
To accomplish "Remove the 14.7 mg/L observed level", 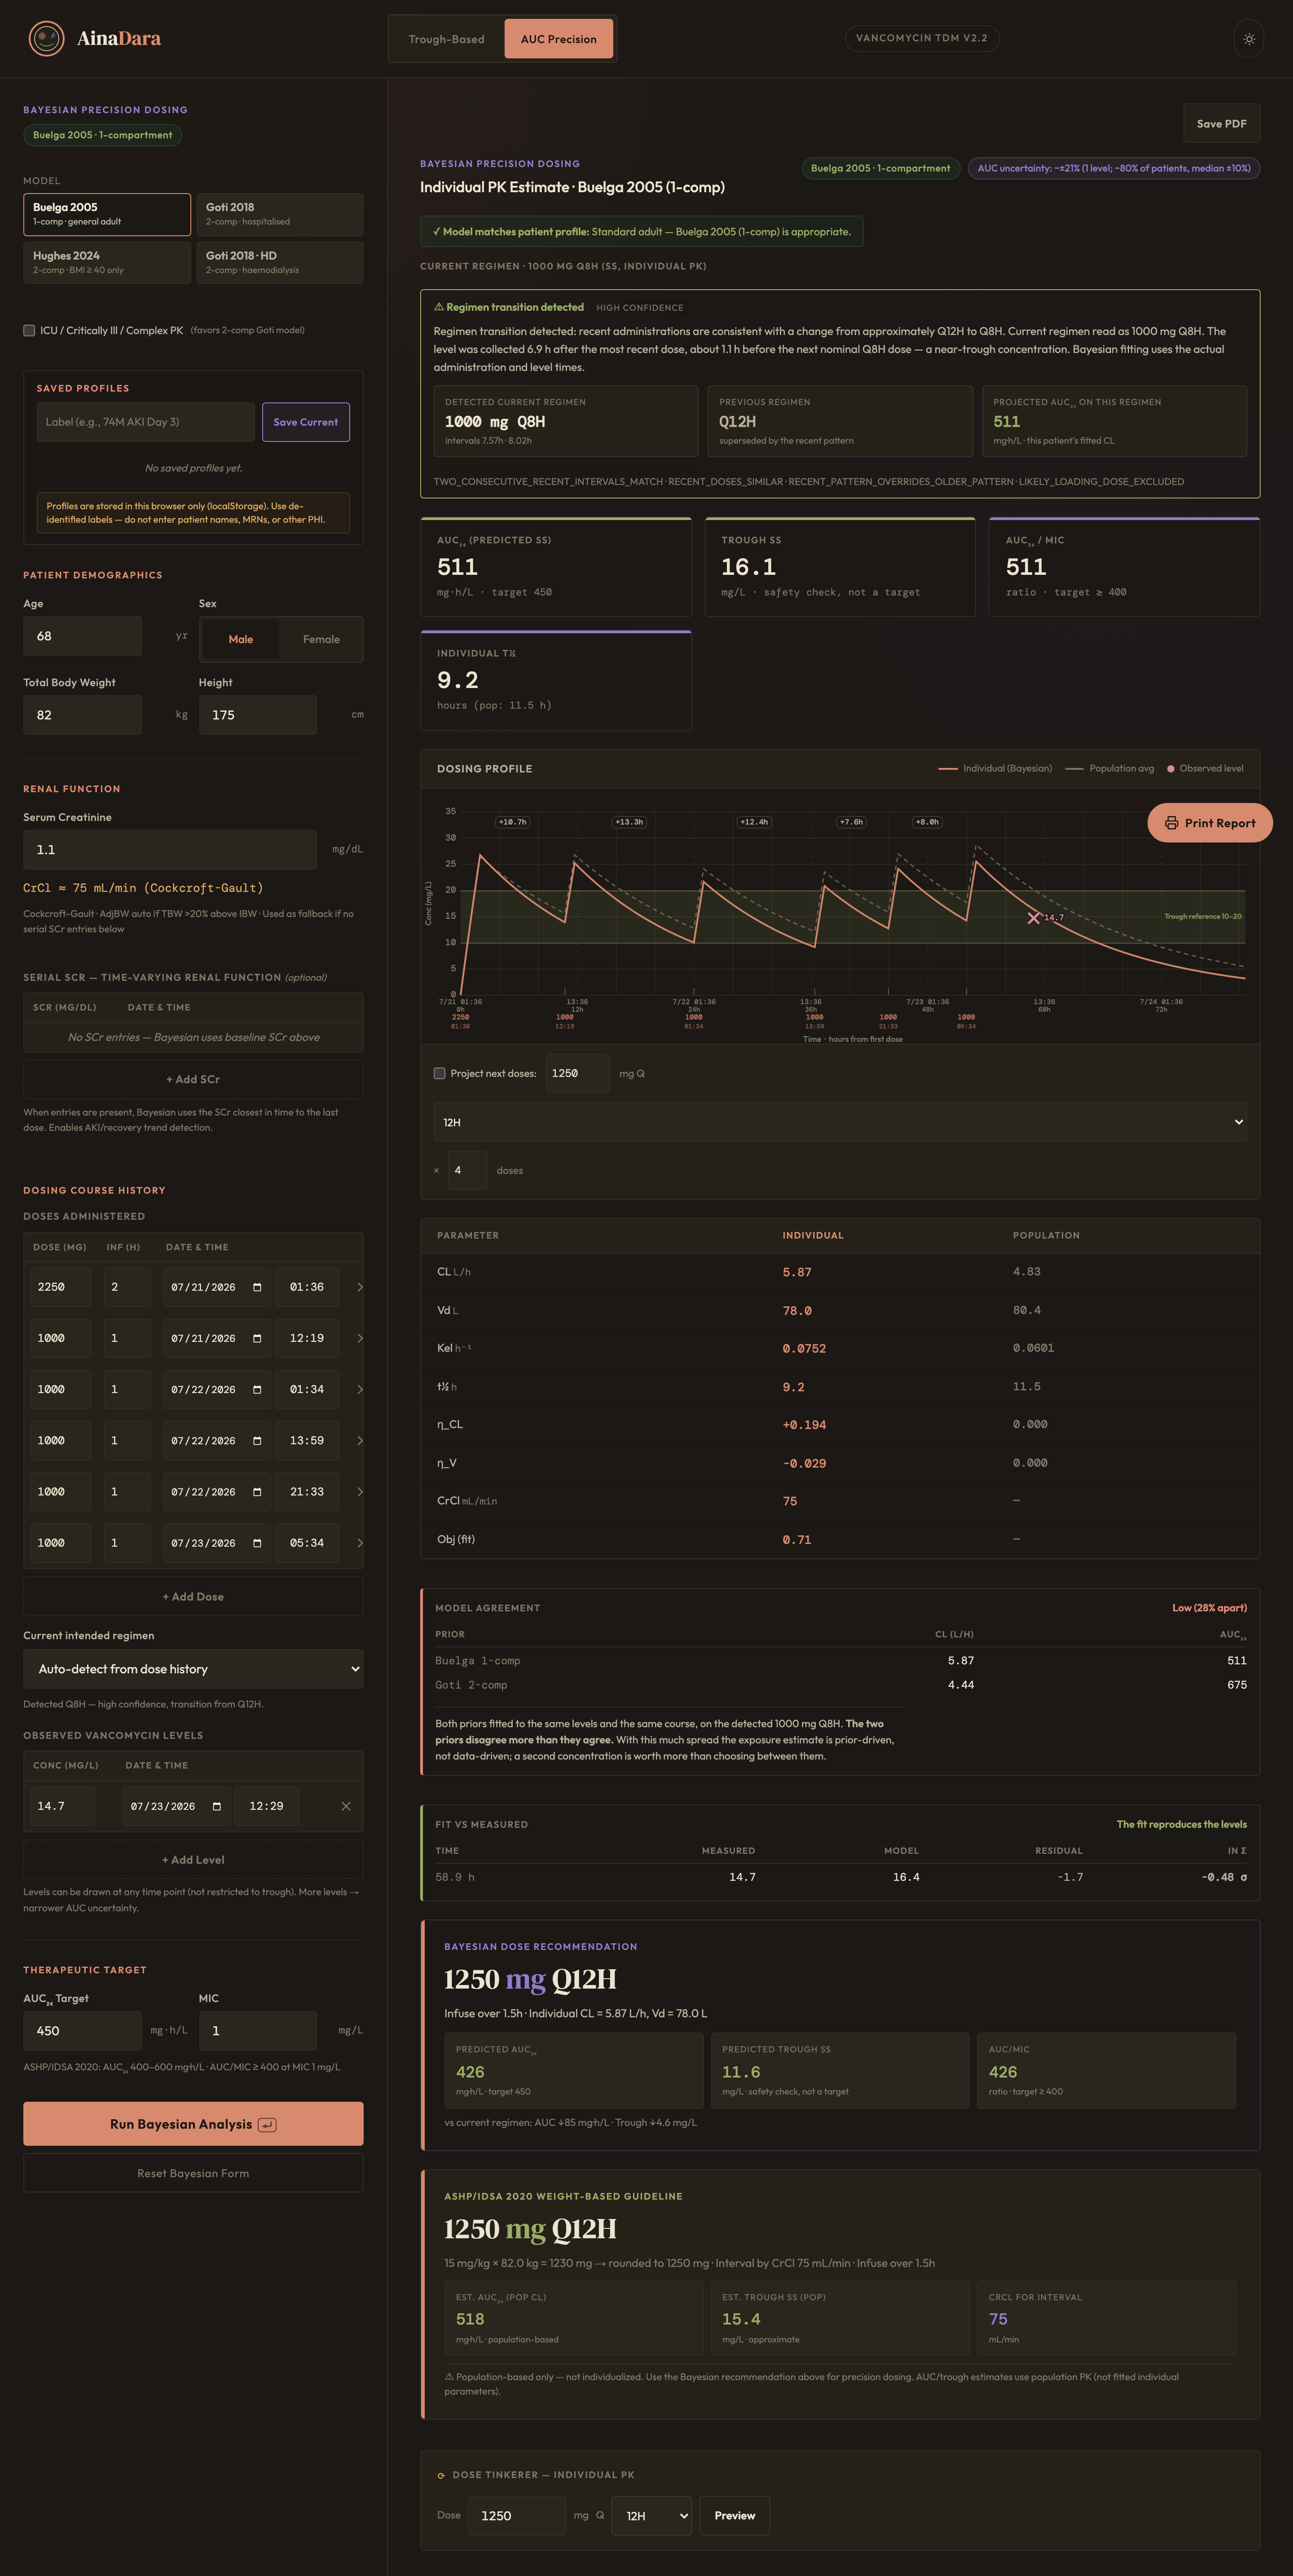I will pos(346,1806).
